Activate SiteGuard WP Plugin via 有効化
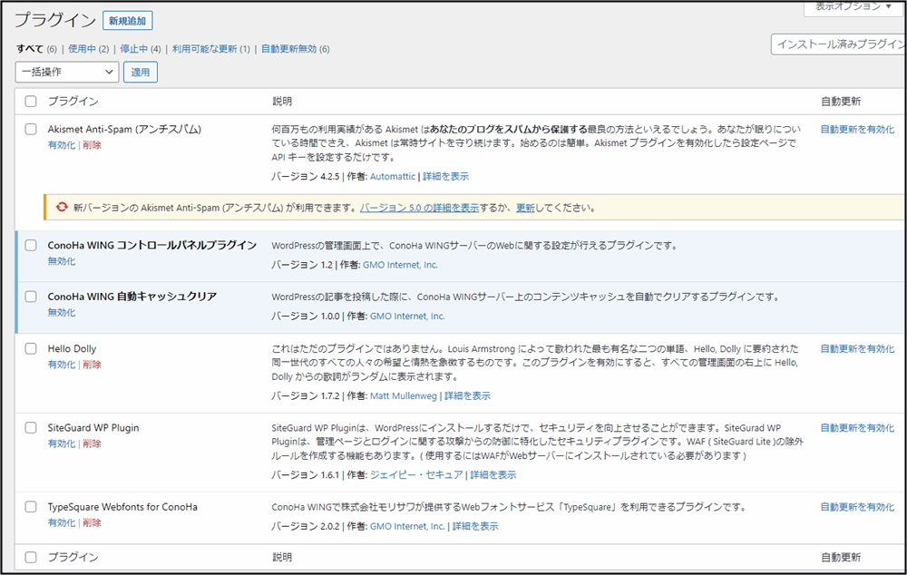Image resolution: width=907 pixels, height=575 pixels. (62, 443)
